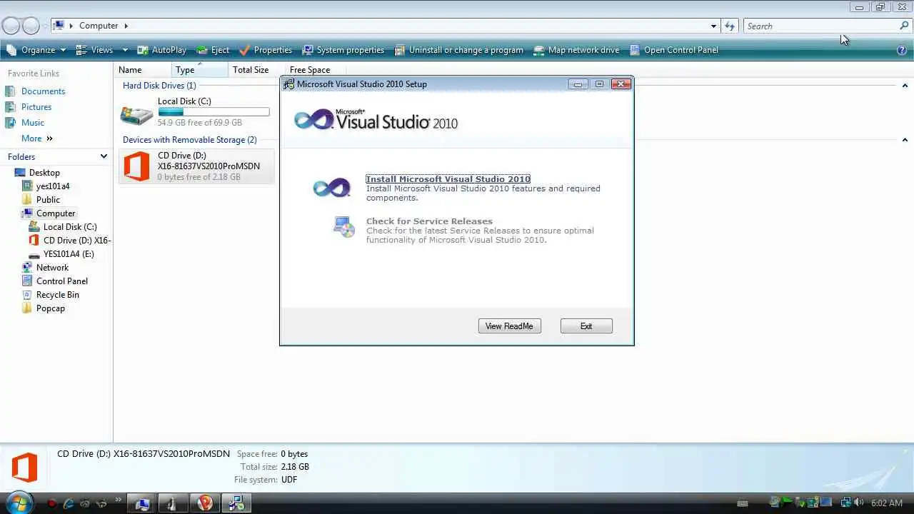The width and height of the screenshot is (914, 514).
Task: Open Properties from the toolbar
Action: pos(266,50)
